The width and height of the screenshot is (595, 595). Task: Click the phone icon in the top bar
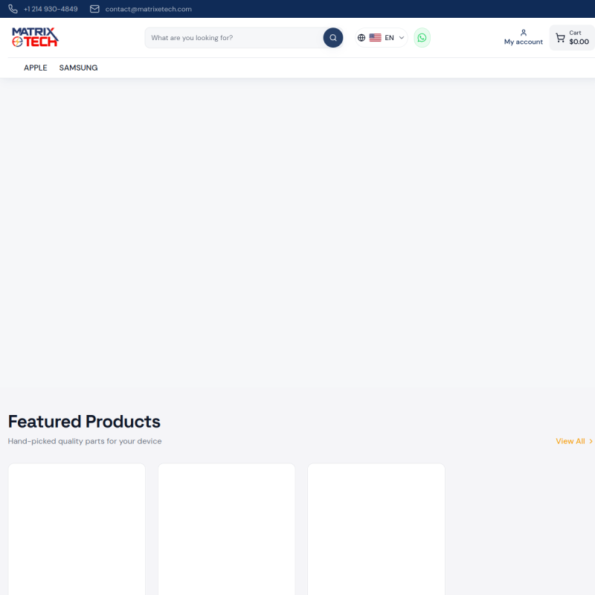[x=13, y=8]
